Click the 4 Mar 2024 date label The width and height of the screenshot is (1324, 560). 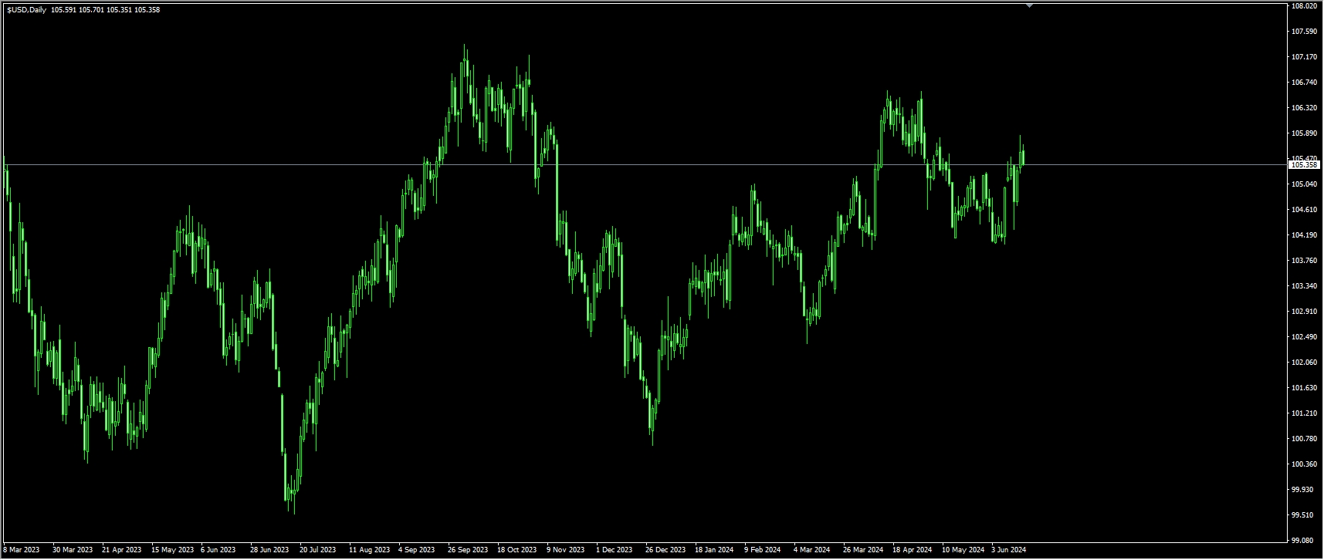(812, 550)
